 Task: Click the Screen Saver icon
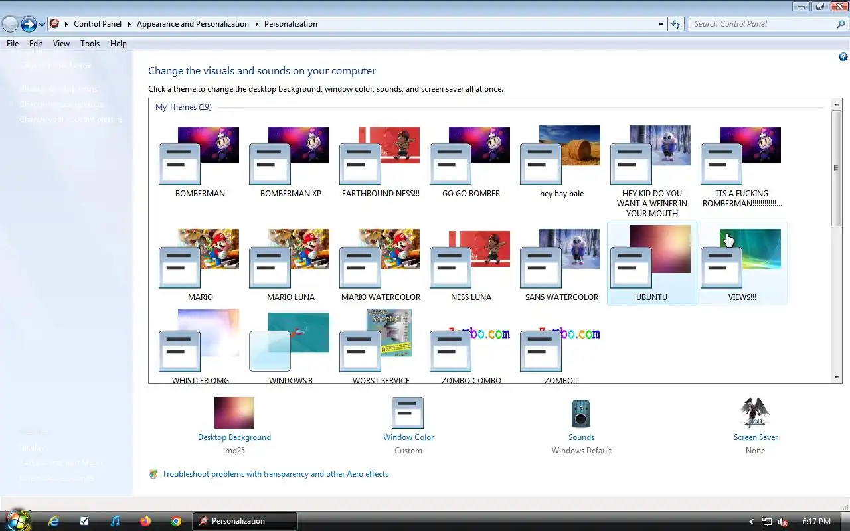[755, 413]
